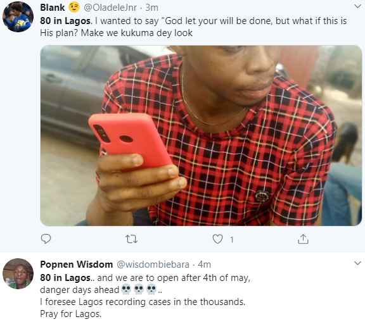Viewport: 365px width, 324px height.
Task: Click bold '80 in Lagos' in Popnen's tweet
Action: (65, 278)
